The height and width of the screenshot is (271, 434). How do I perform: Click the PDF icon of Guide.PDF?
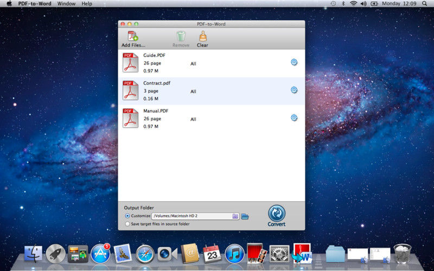pyautogui.click(x=130, y=63)
